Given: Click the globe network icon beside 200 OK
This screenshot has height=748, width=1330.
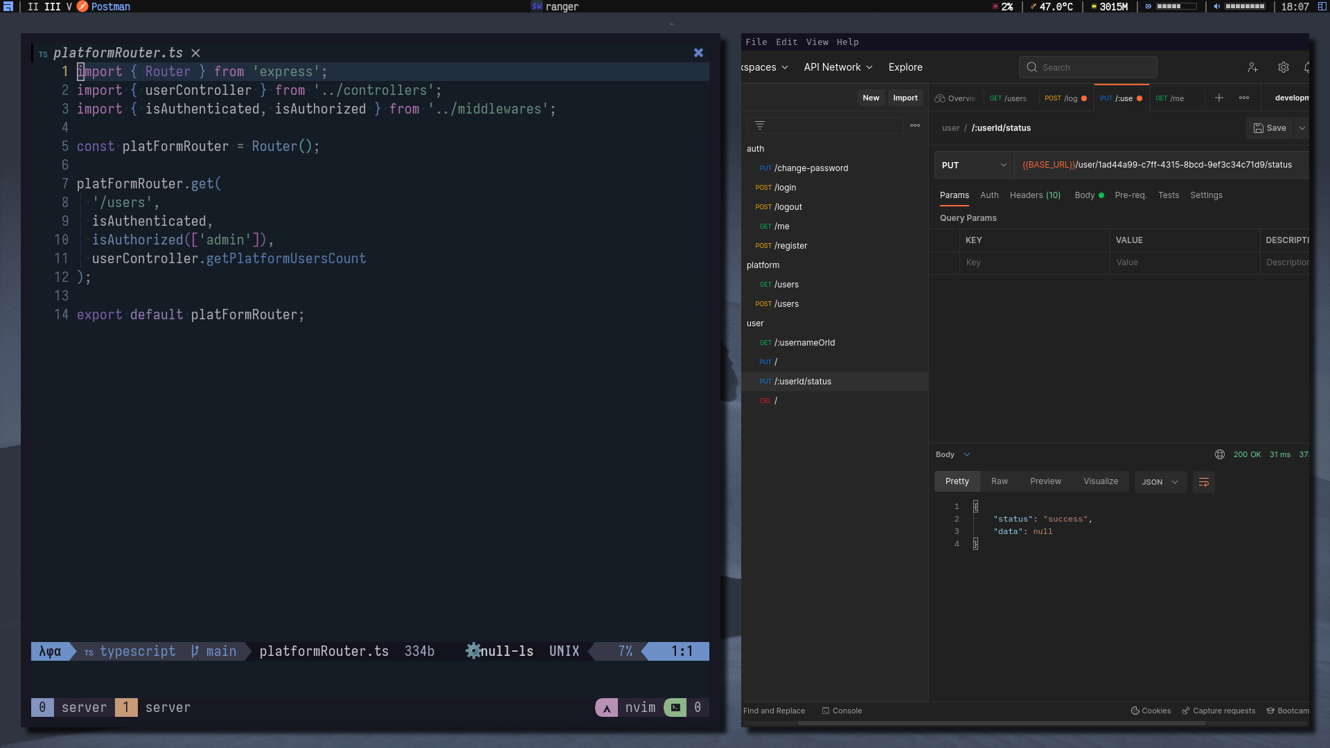Looking at the screenshot, I should (x=1219, y=454).
